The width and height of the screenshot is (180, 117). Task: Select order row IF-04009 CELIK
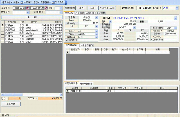pos(32,42)
